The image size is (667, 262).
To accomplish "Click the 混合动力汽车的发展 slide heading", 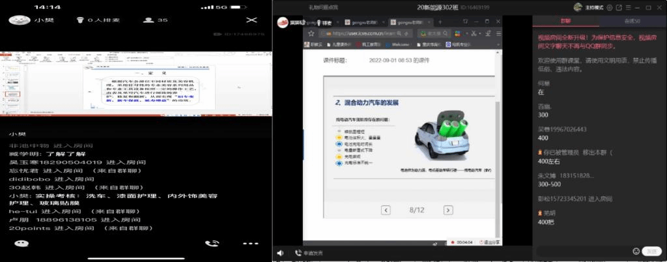I will pyautogui.click(x=367, y=102).
